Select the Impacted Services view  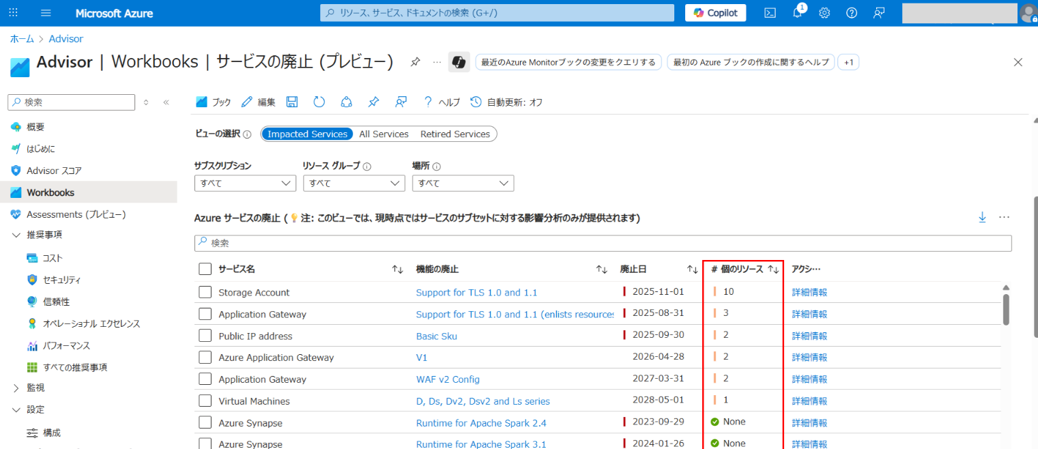(307, 134)
